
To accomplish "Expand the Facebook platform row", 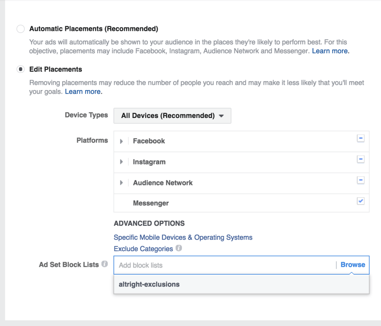I will (x=121, y=141).
